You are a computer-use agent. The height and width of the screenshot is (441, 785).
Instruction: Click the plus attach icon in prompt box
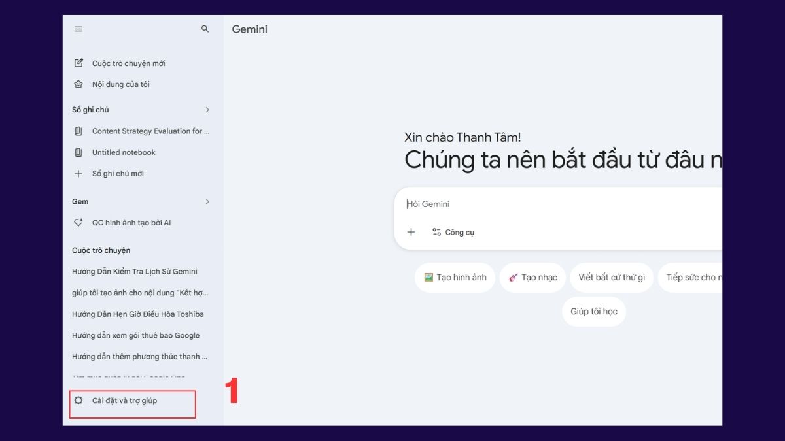pos(411,232)
